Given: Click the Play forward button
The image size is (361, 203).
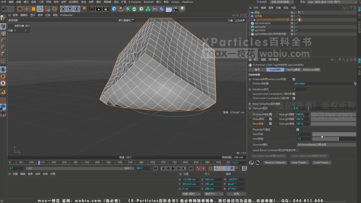Looking at the screenshot, I should tap(173, 169).
